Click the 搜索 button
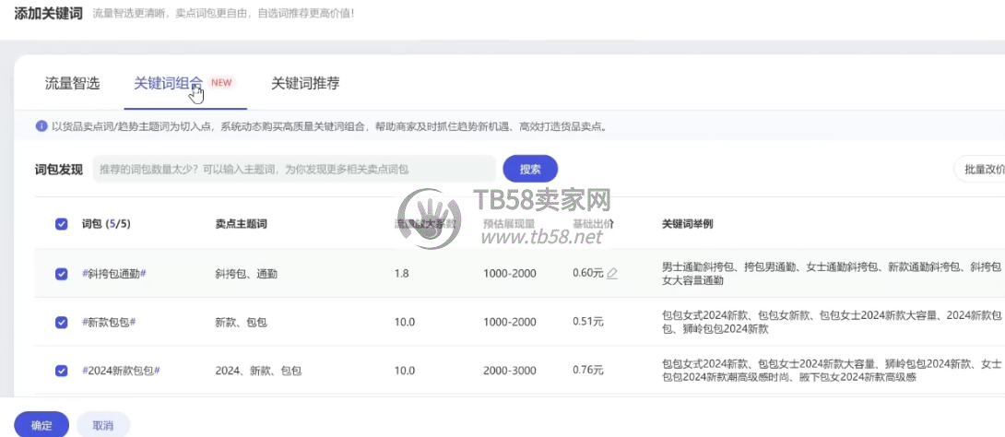 click(530, 169)
